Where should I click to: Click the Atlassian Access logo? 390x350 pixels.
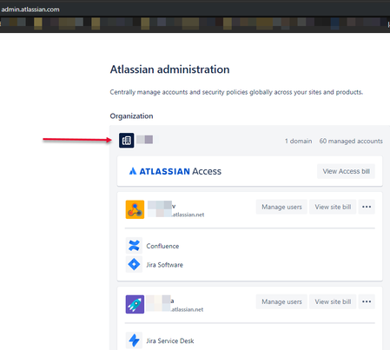point(175,171)
